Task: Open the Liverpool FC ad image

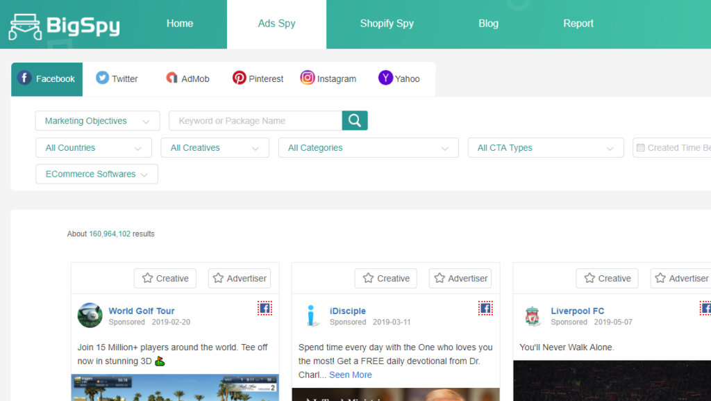Action: coord(612,381)
